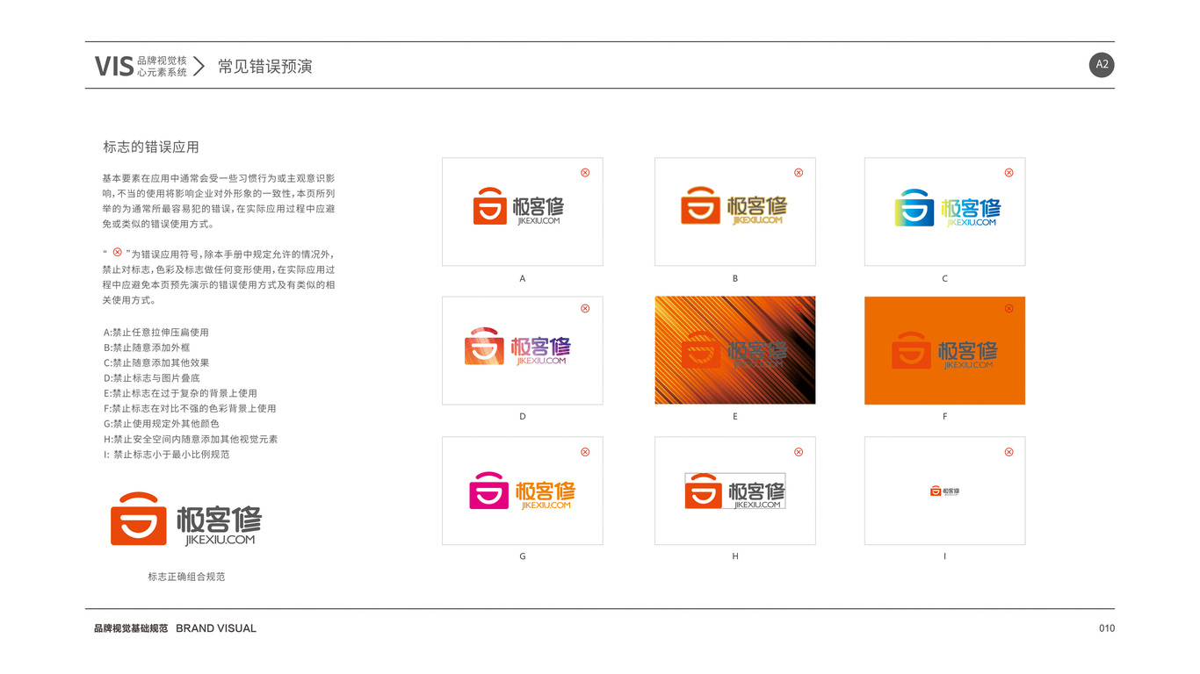Click the red error mark in card I
The width and height of the screenshot is (1200, 674).
[1008, 452]
